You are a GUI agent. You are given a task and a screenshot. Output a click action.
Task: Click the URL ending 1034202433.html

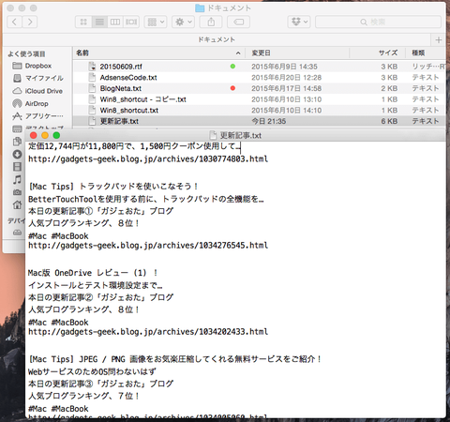tap(148, 332)
